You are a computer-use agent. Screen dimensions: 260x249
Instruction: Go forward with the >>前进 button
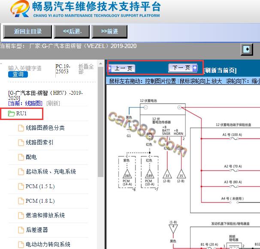pyautogui.click(x=109, y=32)
